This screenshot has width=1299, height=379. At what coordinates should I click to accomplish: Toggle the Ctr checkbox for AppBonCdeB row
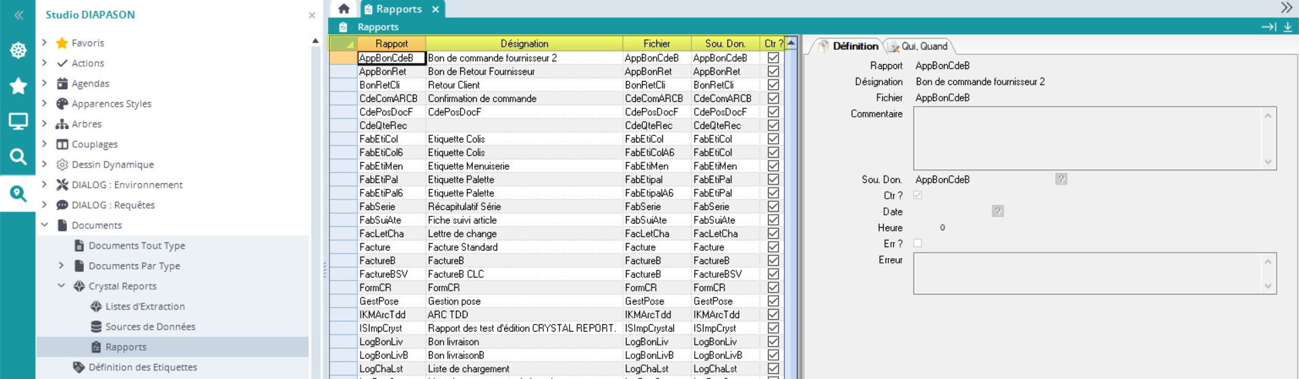pos(773,58)
